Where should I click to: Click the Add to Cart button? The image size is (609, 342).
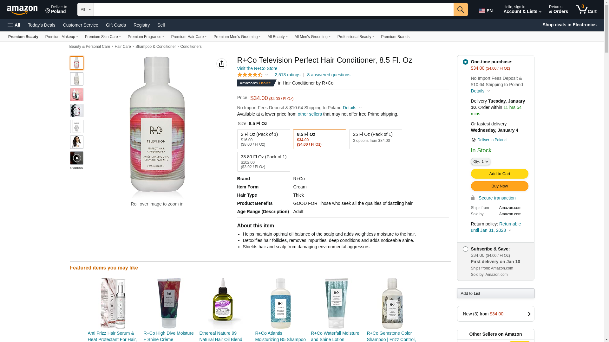point(499,174)
